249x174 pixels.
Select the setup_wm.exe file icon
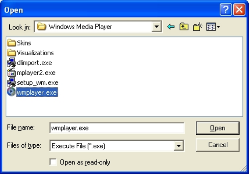tap(12, 82)
